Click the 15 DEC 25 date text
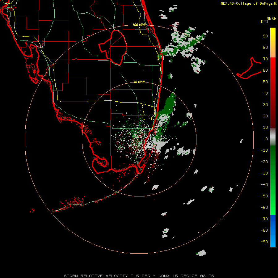This screenshot has width=278, height=278. [x=185, y=276]
